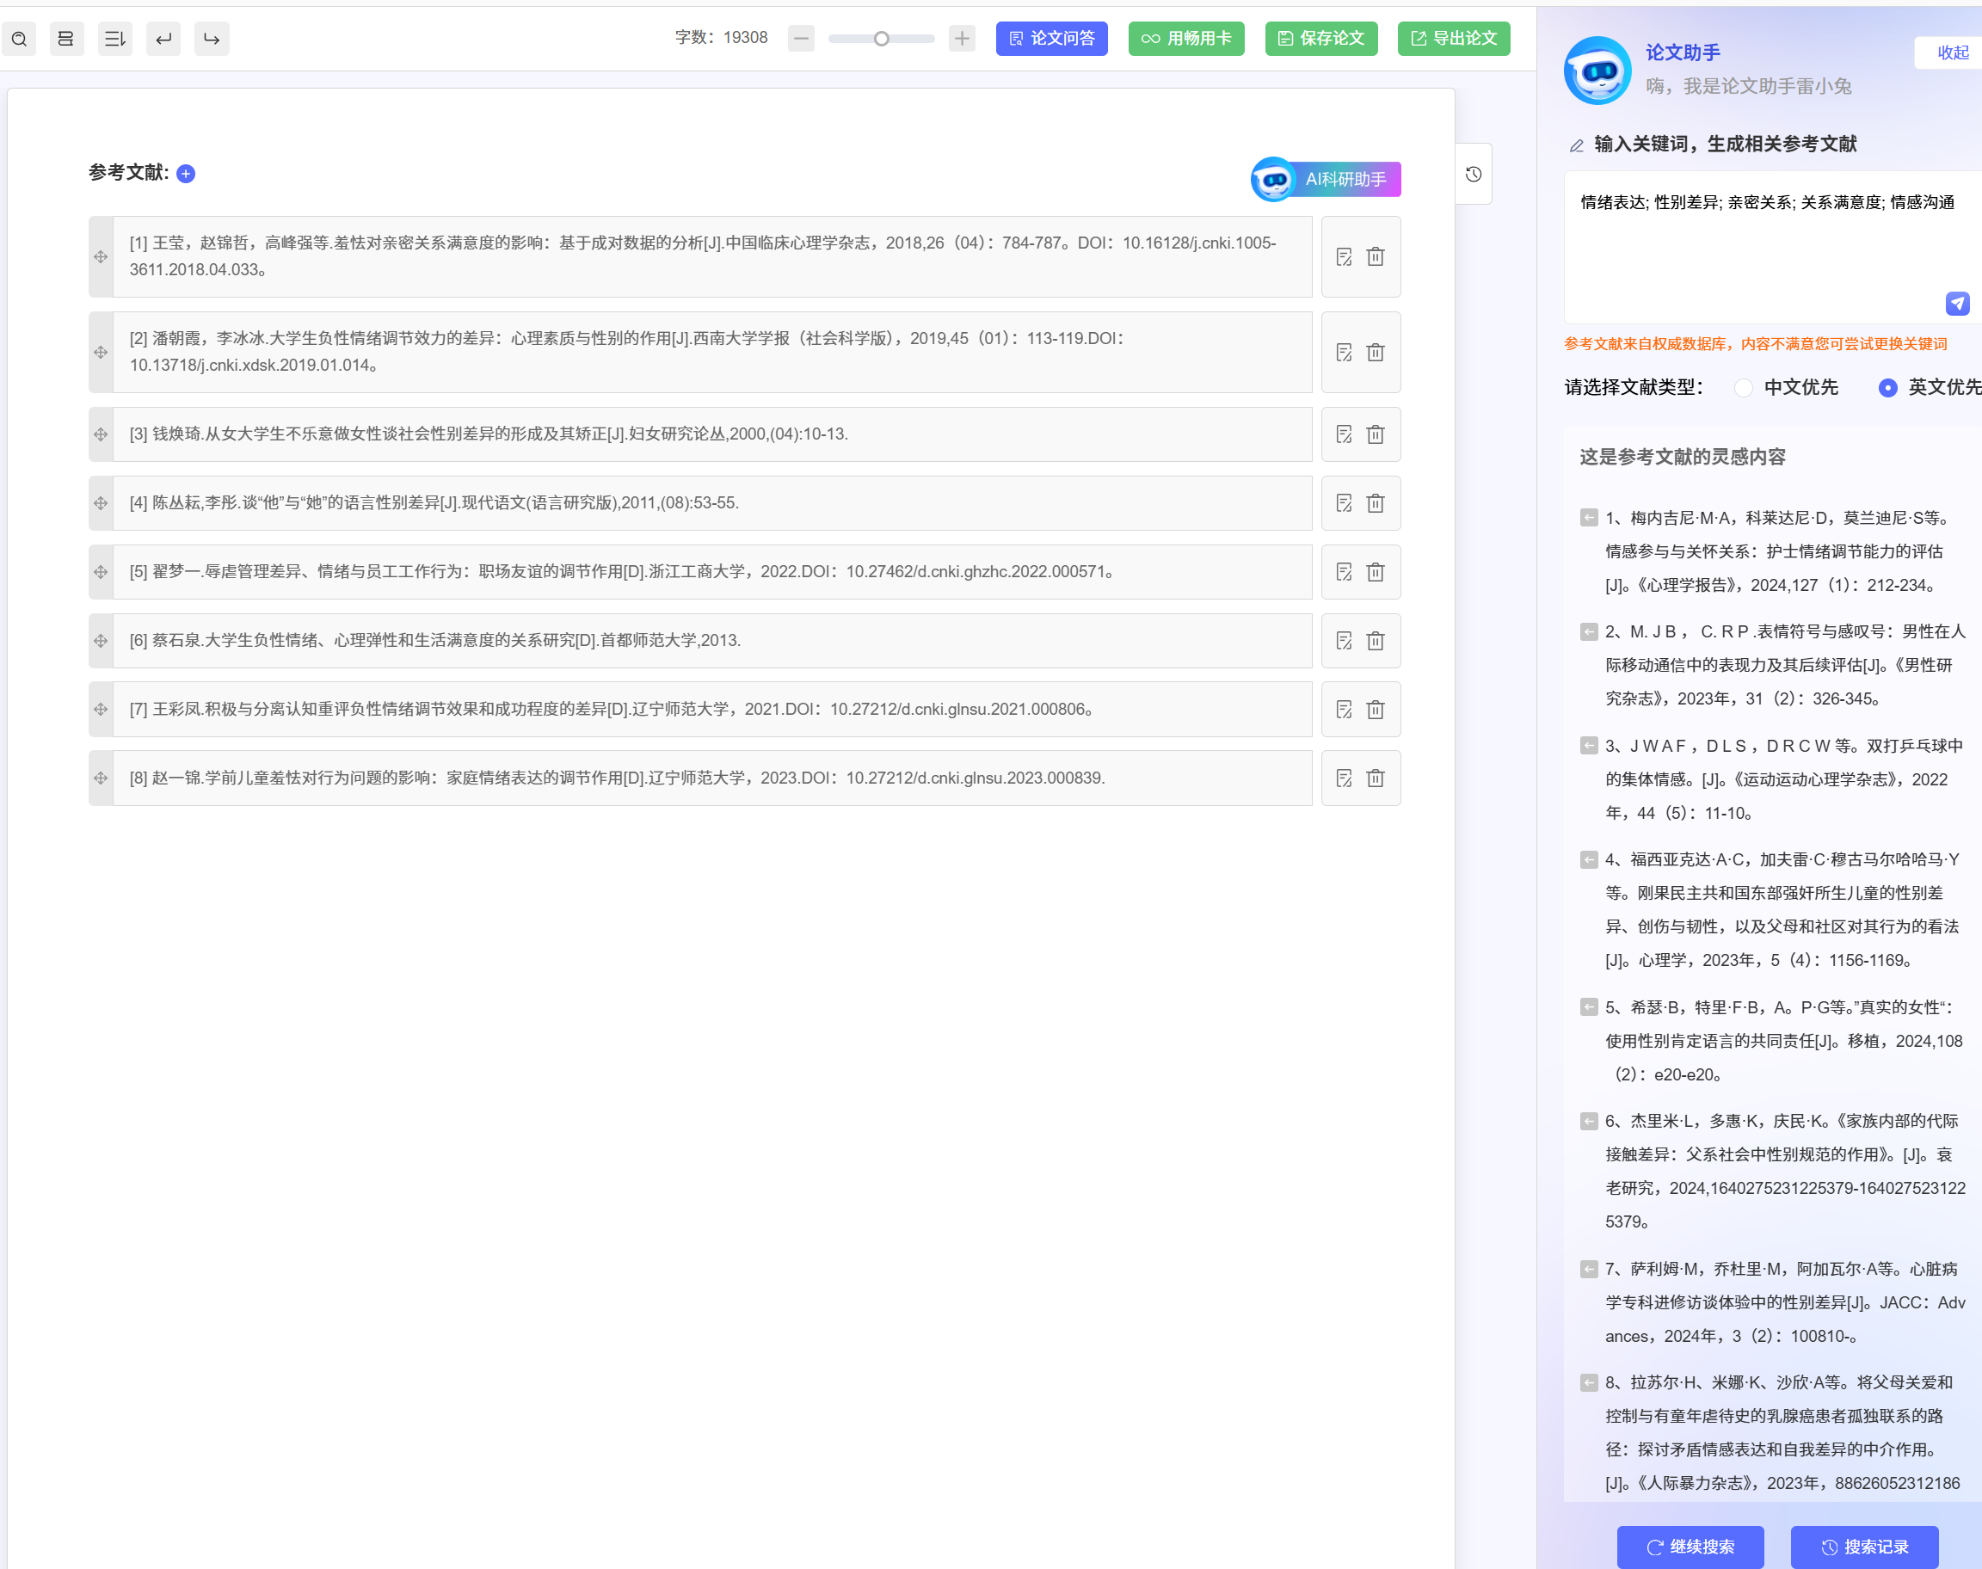Delete reference [1] with trash icon
Viewport: 1982px width, 1569px height.
[x=1375, y=257]
